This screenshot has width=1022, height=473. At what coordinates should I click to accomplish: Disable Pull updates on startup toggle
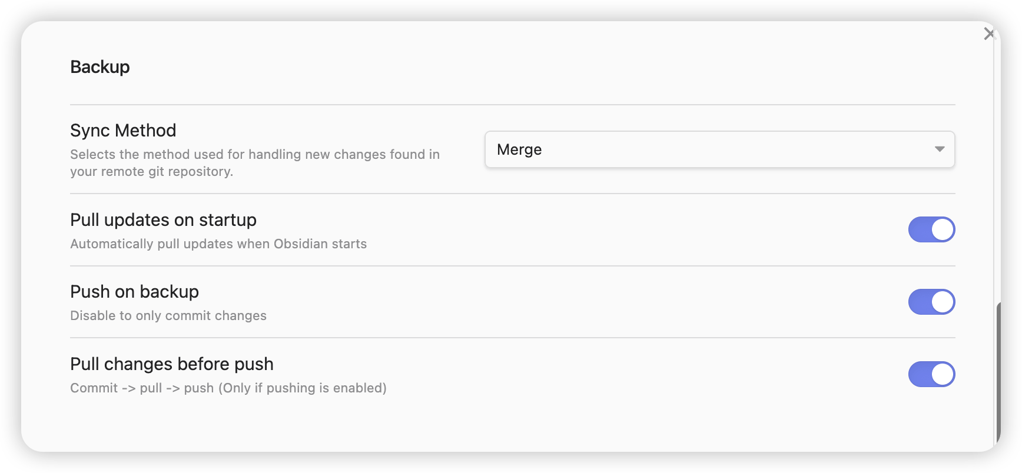click(x=931, y=229)
